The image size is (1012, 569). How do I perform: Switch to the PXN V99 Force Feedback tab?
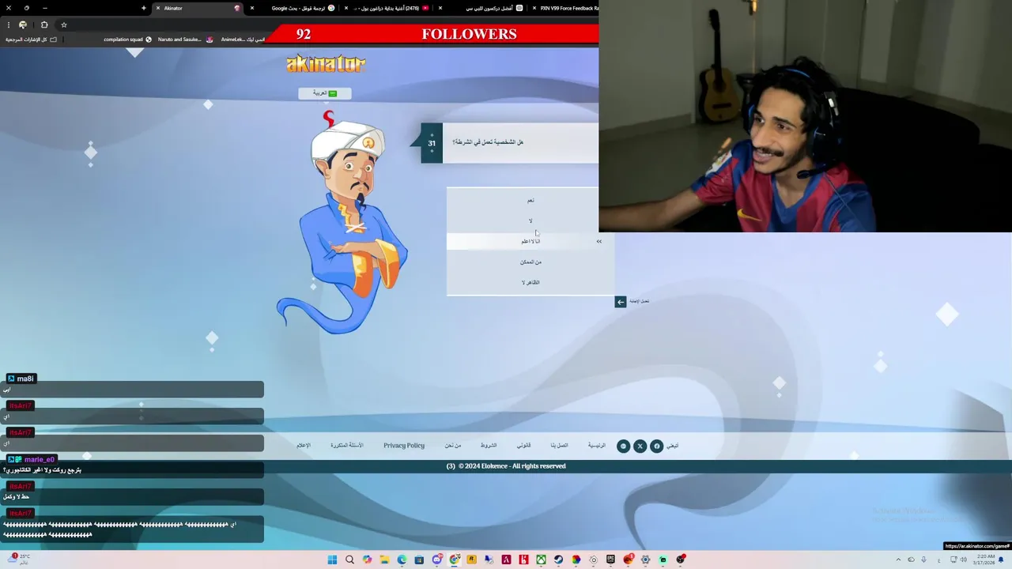pos(565,8)
